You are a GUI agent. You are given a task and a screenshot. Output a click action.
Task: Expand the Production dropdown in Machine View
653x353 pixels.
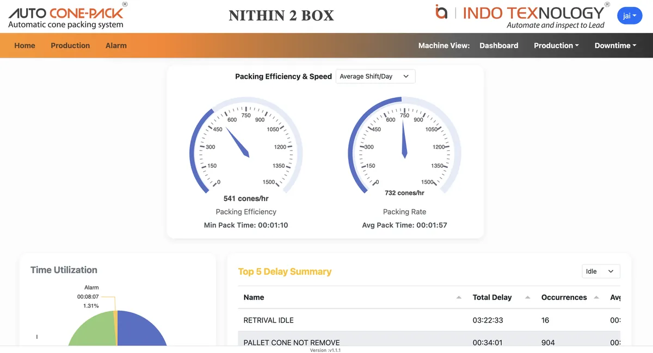tap(556, 46)
